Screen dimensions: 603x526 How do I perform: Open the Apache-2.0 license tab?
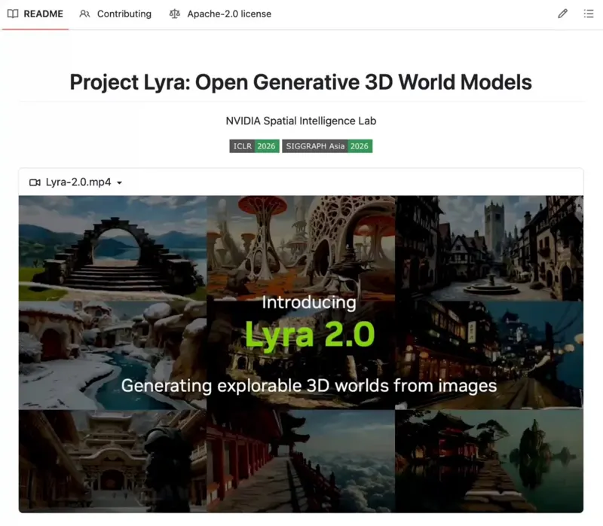click(220, 14)
